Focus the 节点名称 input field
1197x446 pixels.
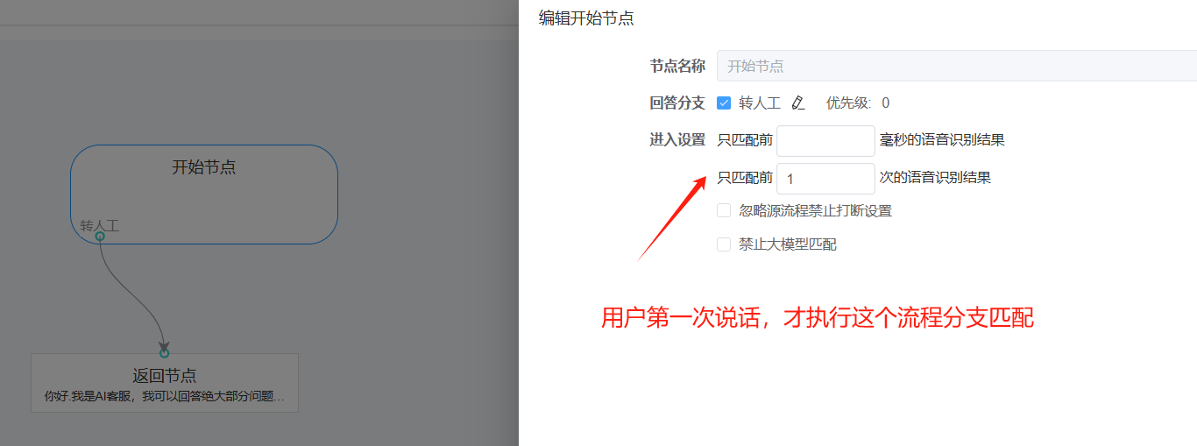pos(955,66)
